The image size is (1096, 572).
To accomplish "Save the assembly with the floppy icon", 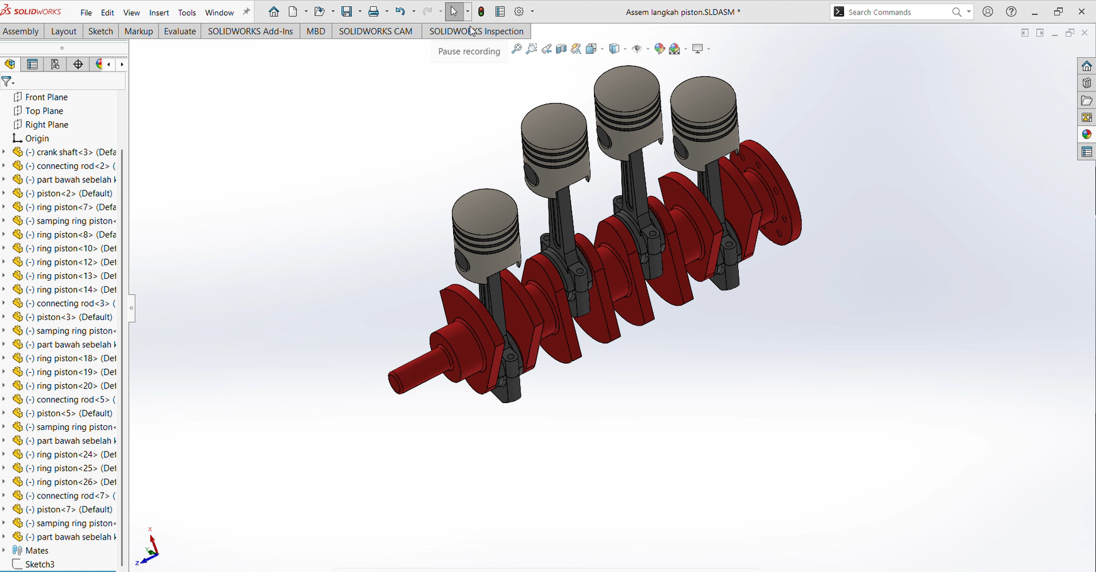I will (x=347, y=12).
